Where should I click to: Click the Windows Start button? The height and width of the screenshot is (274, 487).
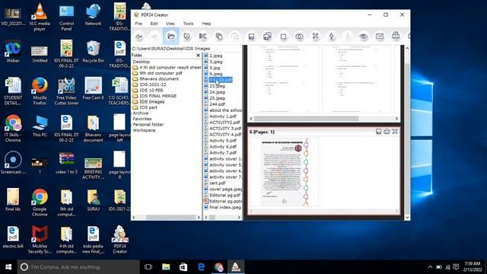pyautogui.click(x=8, y=267)
